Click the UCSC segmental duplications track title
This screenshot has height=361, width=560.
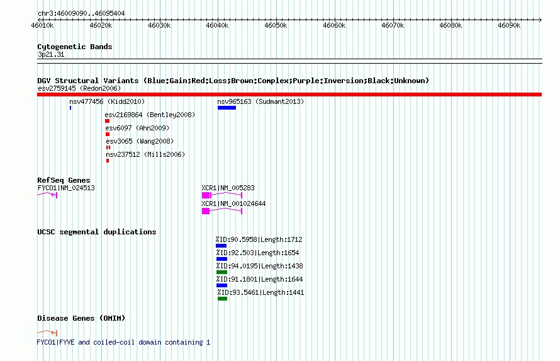click(97, 232)
